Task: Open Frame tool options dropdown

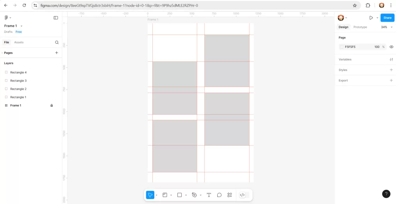Action: tap(171, 195)
